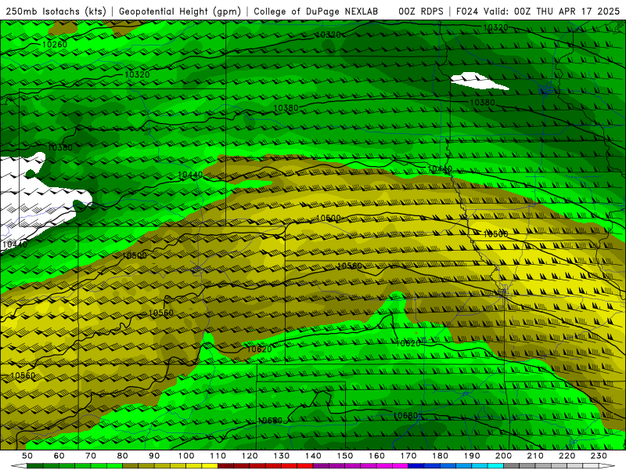The height and width of the screenshot is (470, 626).
Task: Click the 210 knot colorbar label
Action: (x=535, y=456)
